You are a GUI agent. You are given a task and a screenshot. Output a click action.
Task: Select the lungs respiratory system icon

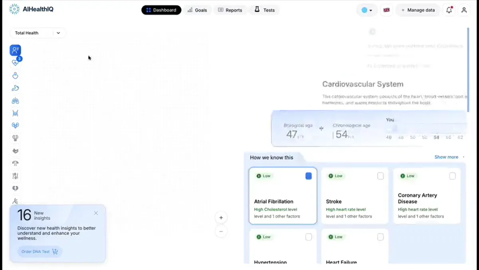pyautogui.click(x=15, y=101)
